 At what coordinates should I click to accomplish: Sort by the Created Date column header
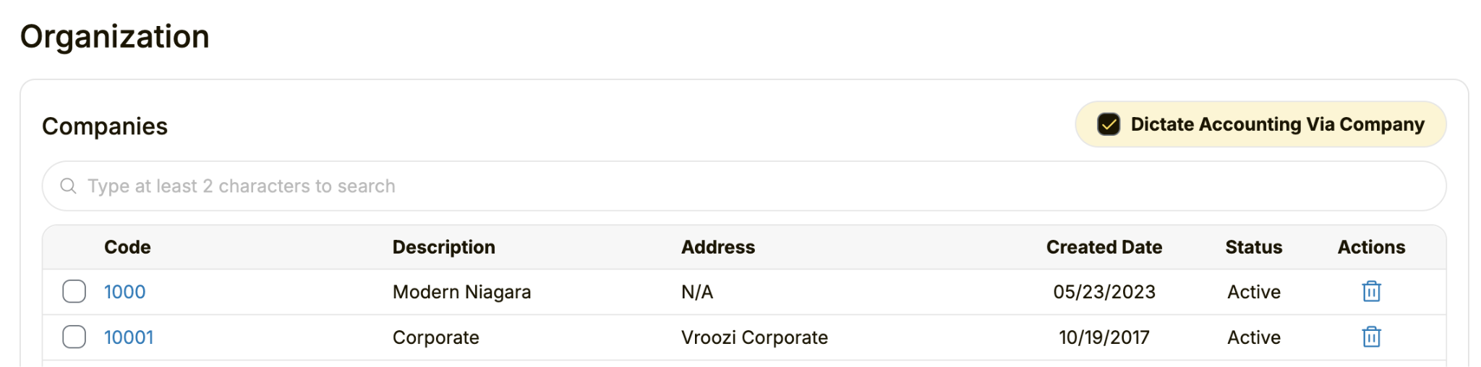pyautogui.click(x=1104, y=247)
